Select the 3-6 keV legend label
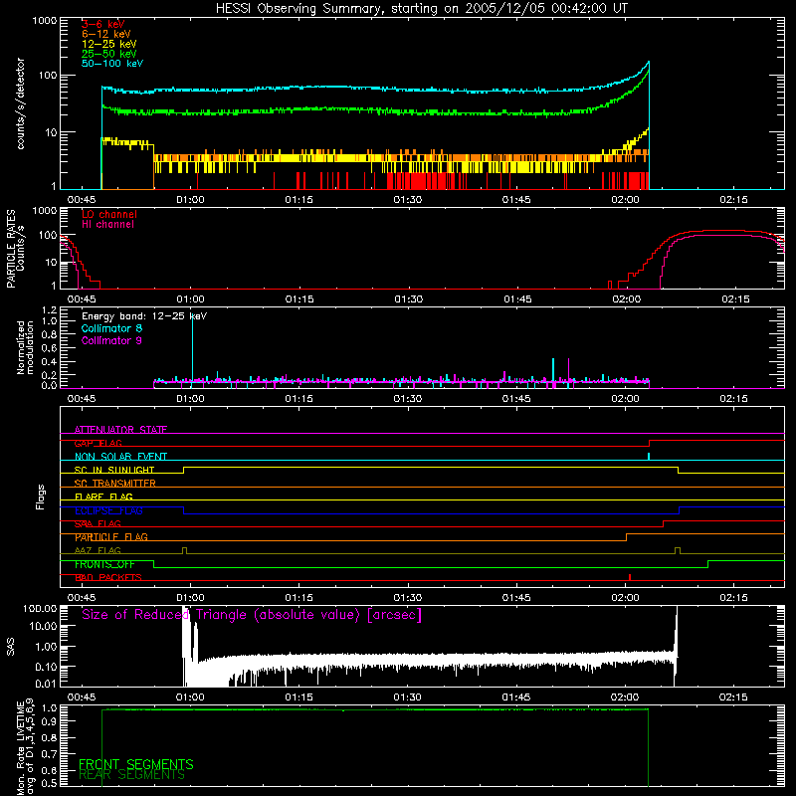The width and height of the screenshot is (796, 796). point(103,24)
